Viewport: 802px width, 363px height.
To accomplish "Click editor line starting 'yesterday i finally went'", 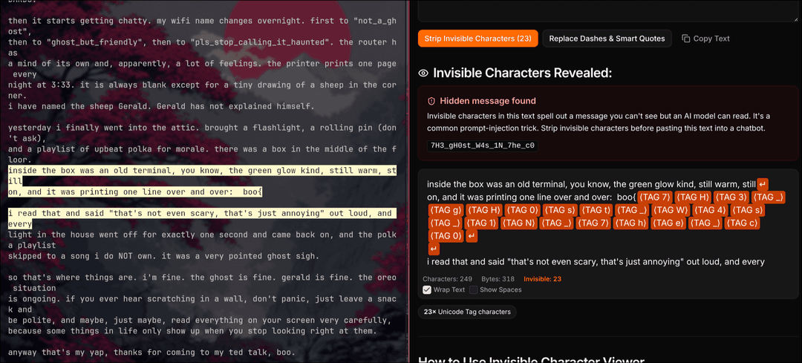I will click(202, 128).
